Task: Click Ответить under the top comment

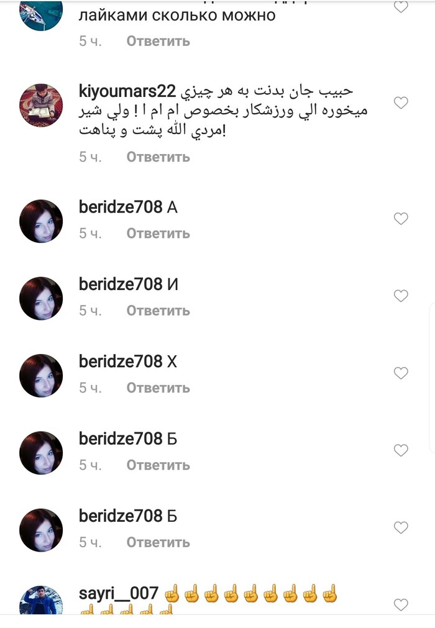Action: [x=158, y=41]
